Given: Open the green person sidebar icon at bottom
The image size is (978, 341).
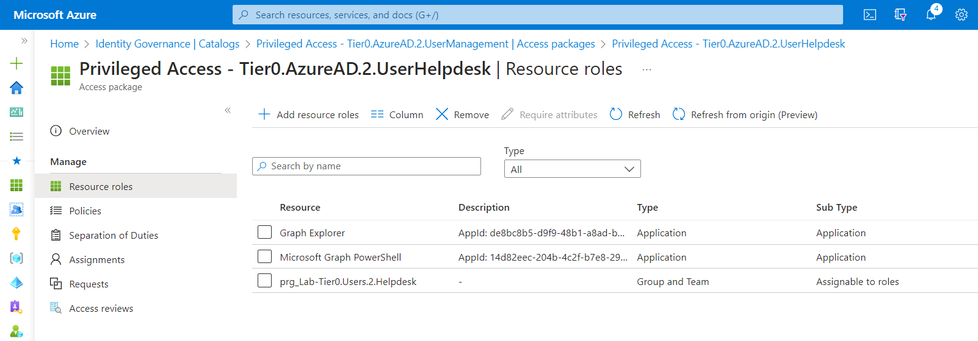Looking at the screenshot, I should tap(16, 331).
